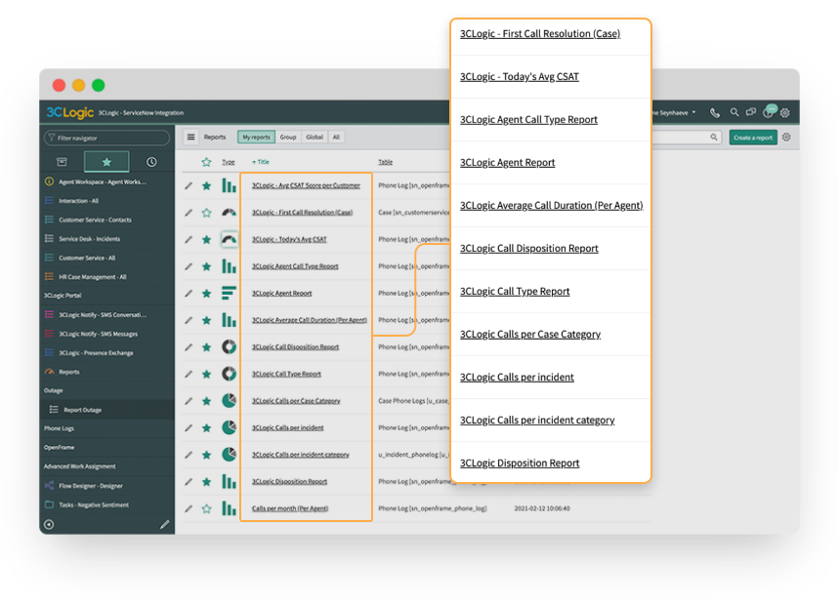
Task: Open the History clock tab in navigator
Action: 151,162
